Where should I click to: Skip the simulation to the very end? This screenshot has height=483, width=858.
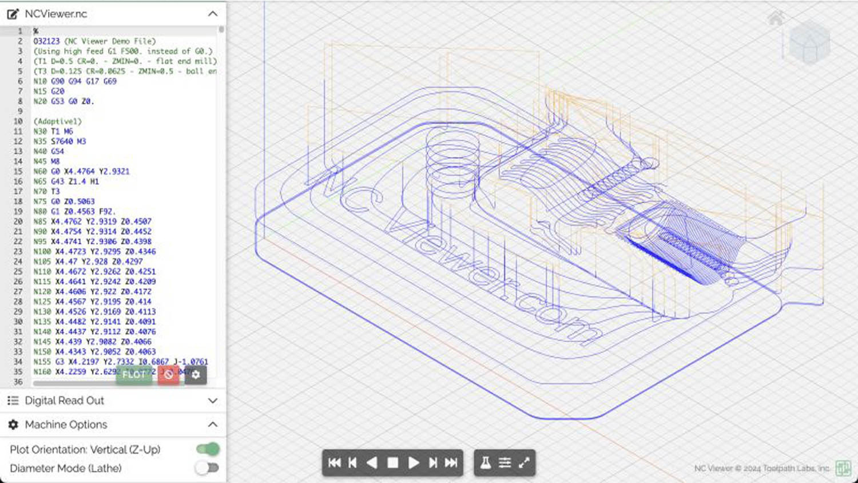[x=452, y=463]
